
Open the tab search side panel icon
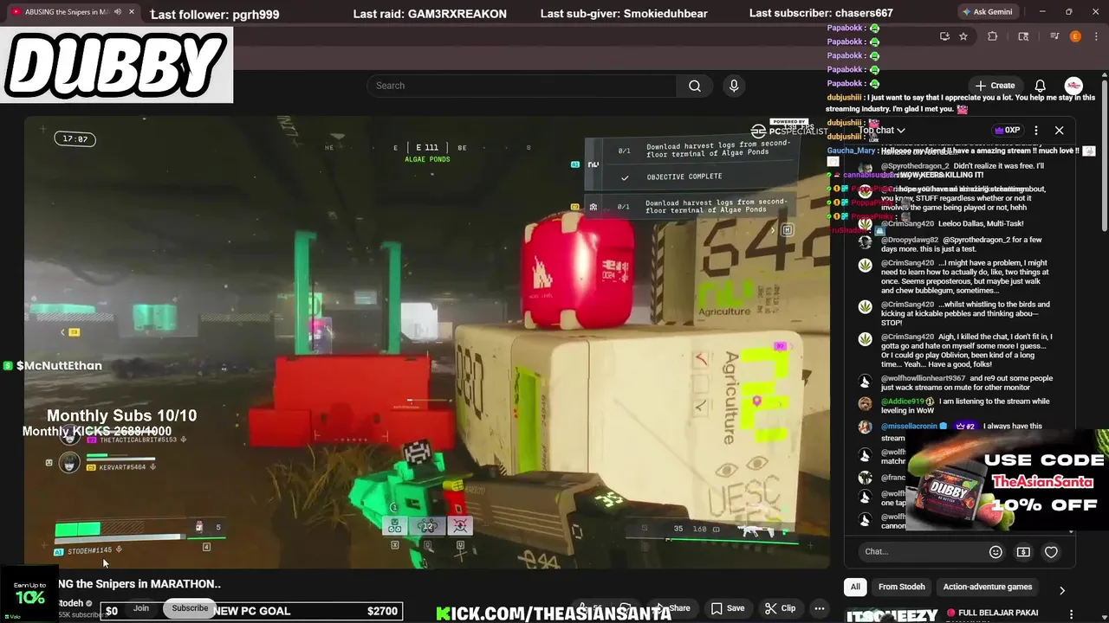tap(1023, 36)
